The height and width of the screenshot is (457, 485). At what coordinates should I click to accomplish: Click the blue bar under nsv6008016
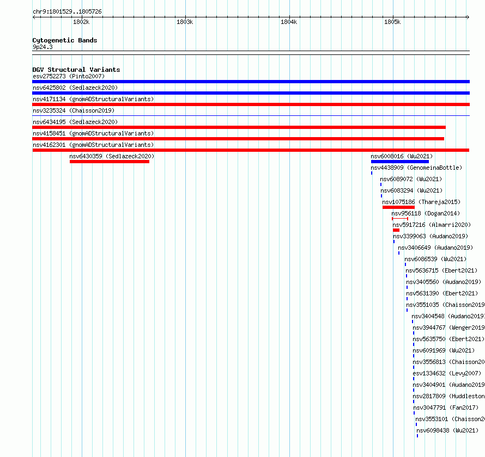point(400,162)
